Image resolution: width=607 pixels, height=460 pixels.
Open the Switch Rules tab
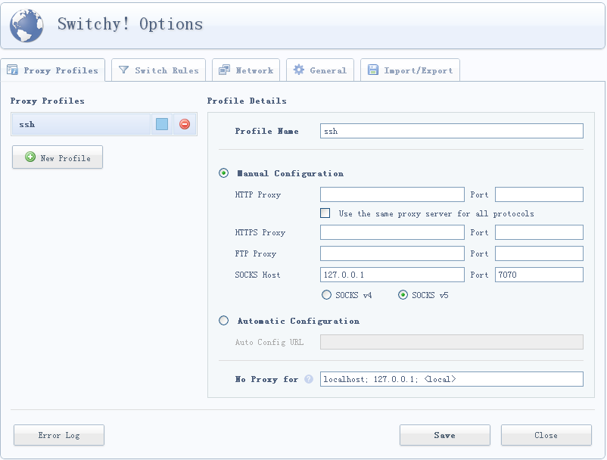pyautogui.click(x=159, y=70)
